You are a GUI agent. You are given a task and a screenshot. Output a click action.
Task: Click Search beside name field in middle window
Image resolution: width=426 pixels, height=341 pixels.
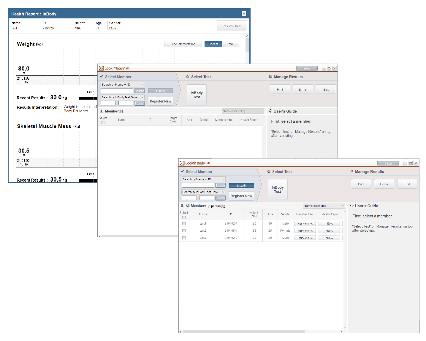click(139, 91)
